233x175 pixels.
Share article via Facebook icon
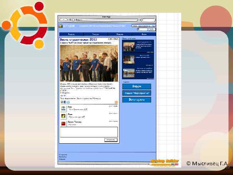tap(65, 102)
